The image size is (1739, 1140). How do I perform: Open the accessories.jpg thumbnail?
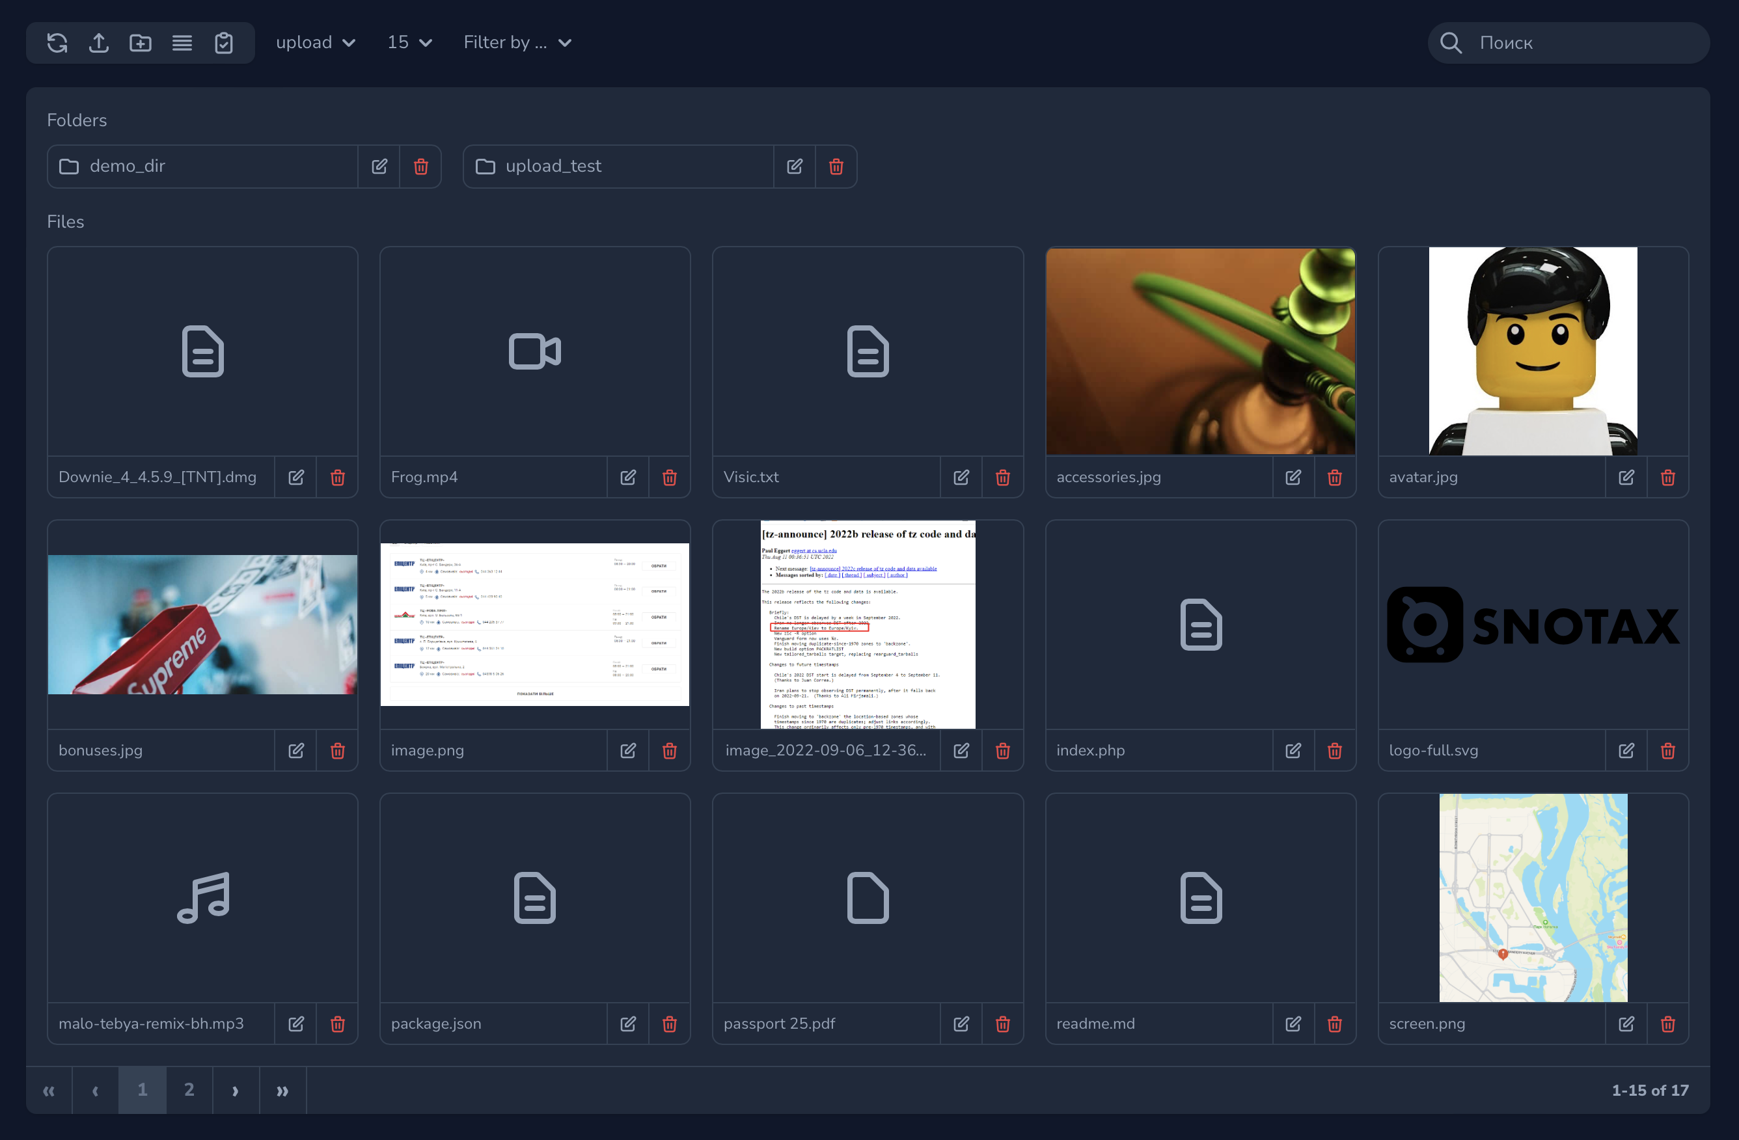[1199, 351]
